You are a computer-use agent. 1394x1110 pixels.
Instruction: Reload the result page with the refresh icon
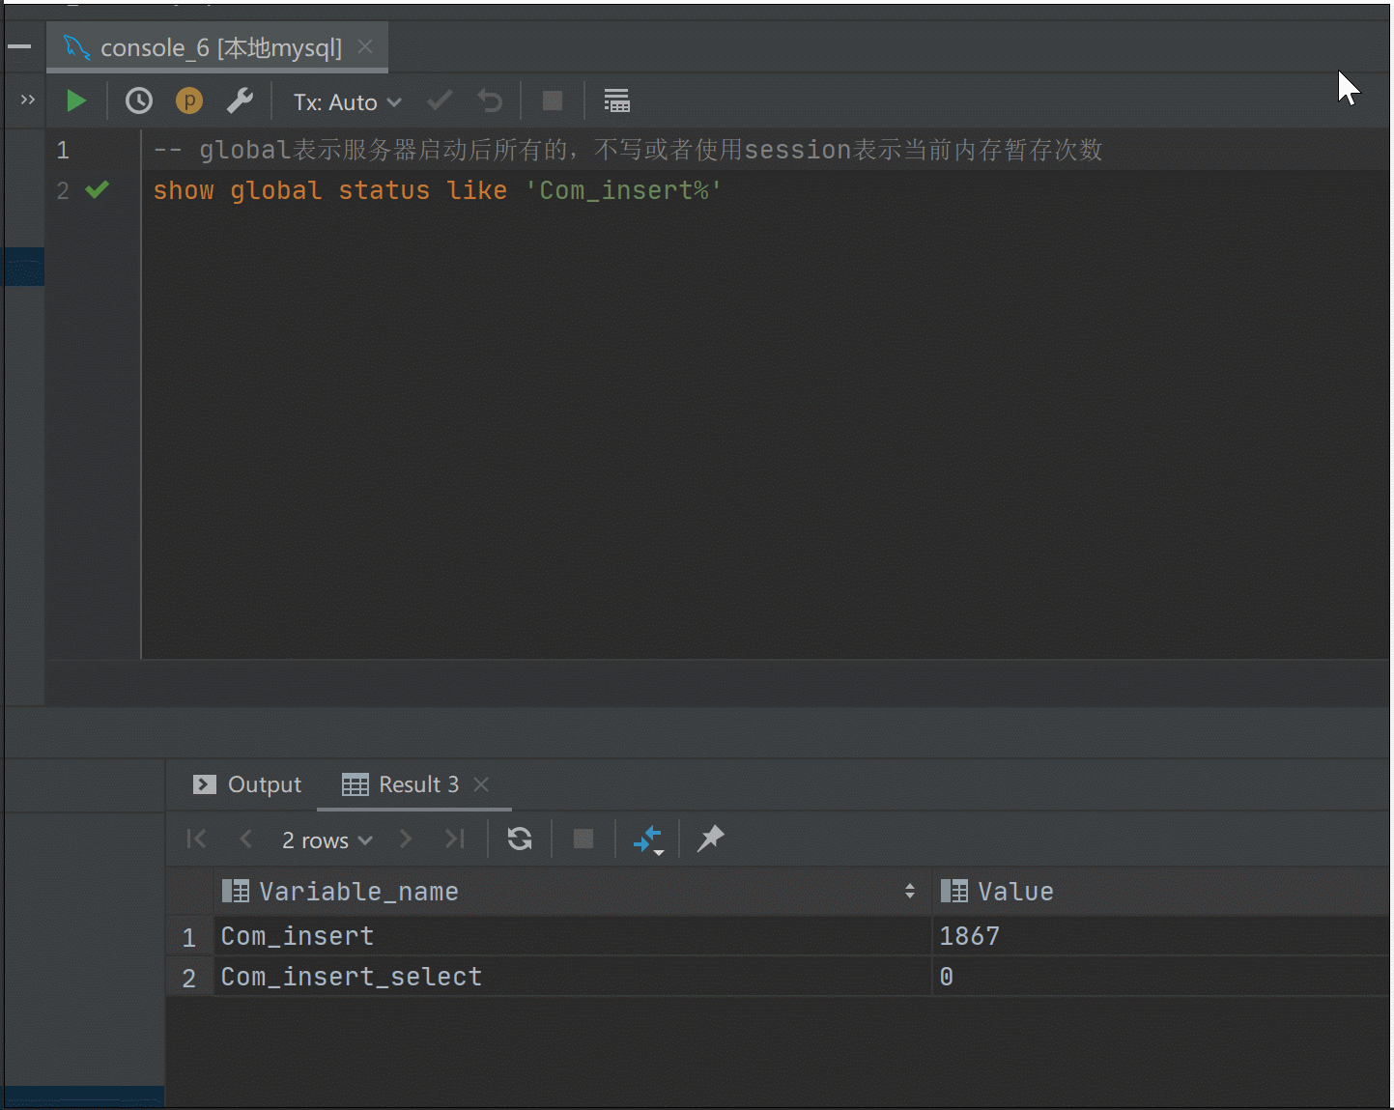click(520, 839)
